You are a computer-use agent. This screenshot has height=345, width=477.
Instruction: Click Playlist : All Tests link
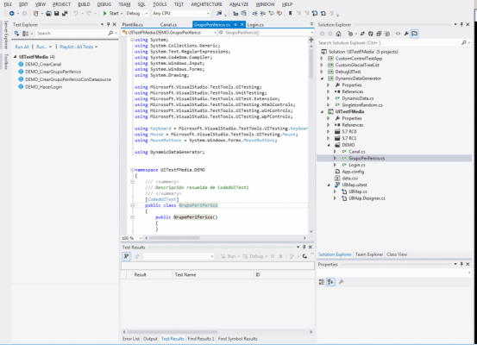pos(77,47)
